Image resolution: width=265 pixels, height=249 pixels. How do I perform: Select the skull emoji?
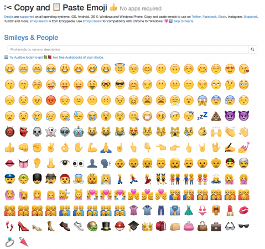(37, 132)
